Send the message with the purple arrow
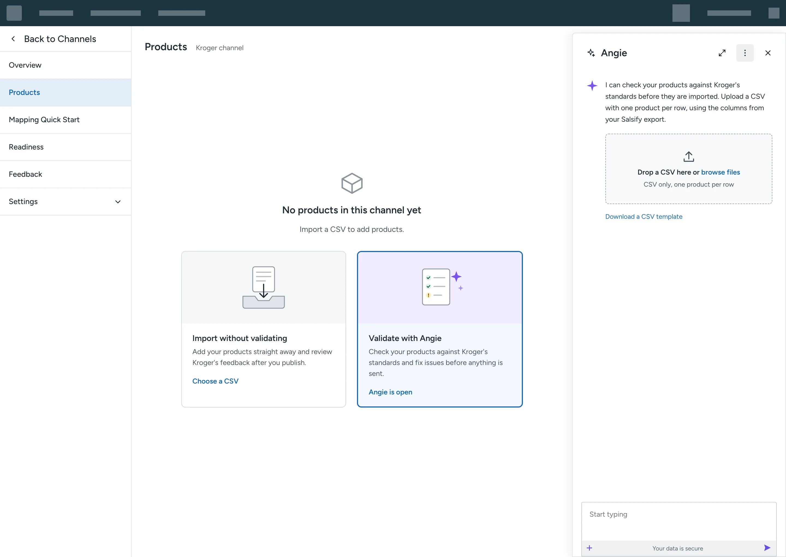This screenshot has width=786, height=557. click(767, 548)
